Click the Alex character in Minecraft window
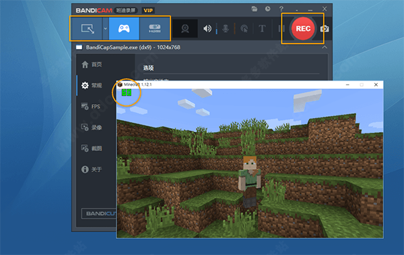 pyautogui.click(x=250, y=181)
